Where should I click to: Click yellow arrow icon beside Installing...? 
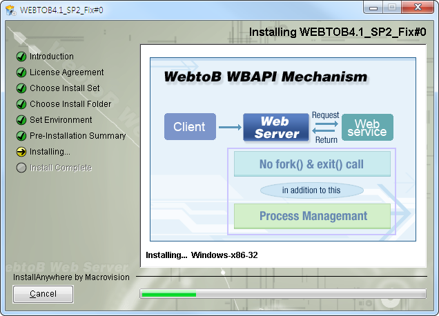pyautogui.click(x=21, y=152)
